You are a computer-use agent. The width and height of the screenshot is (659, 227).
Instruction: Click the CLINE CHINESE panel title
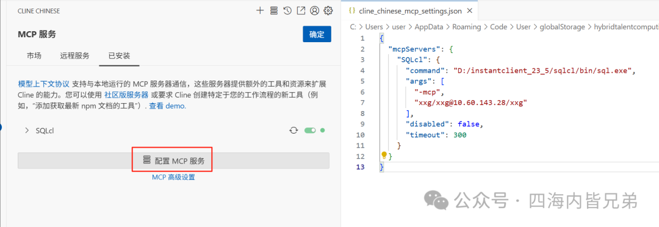click(x=38, y=11)
